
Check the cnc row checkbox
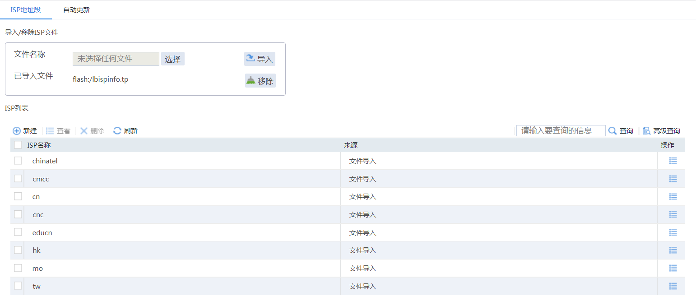coord(18,214)
